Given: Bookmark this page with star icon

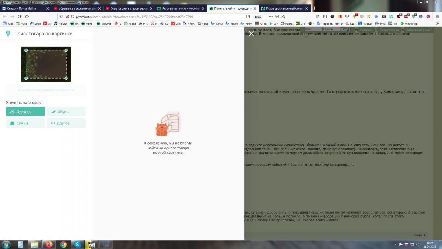Looking at the screenshot, I should (283, 17).
